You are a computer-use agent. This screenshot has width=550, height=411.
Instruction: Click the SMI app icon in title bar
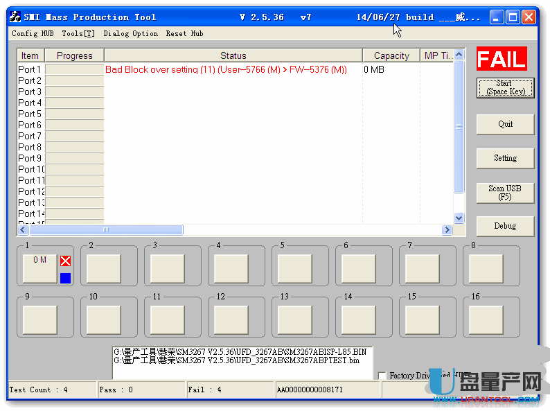15,17
